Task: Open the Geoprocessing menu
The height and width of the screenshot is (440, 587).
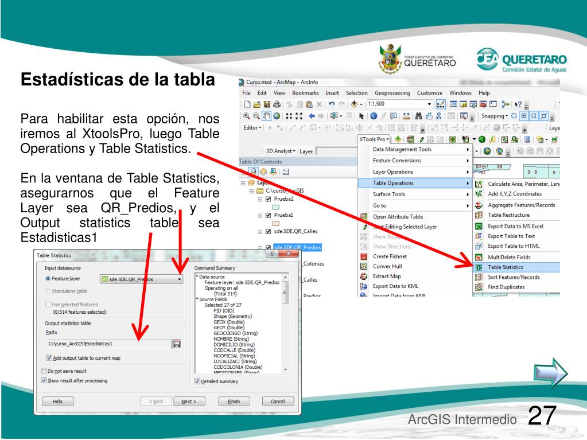Action: tap(392, 93)
